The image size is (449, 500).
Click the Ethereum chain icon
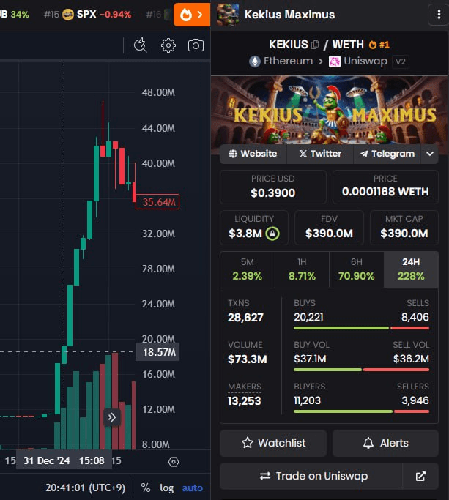(x=254, y=61)
